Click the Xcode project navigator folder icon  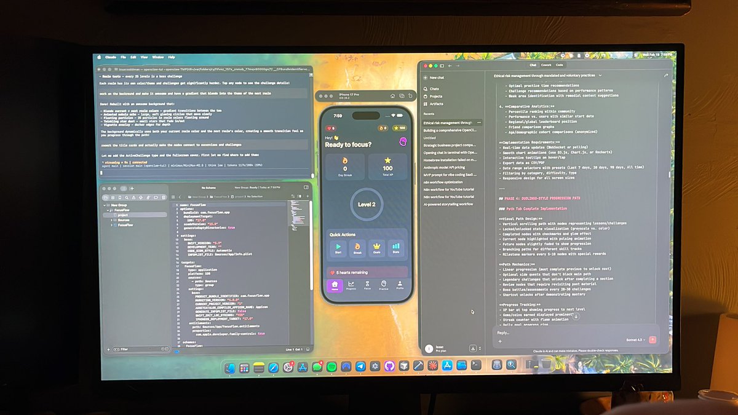tap(107, 198)
